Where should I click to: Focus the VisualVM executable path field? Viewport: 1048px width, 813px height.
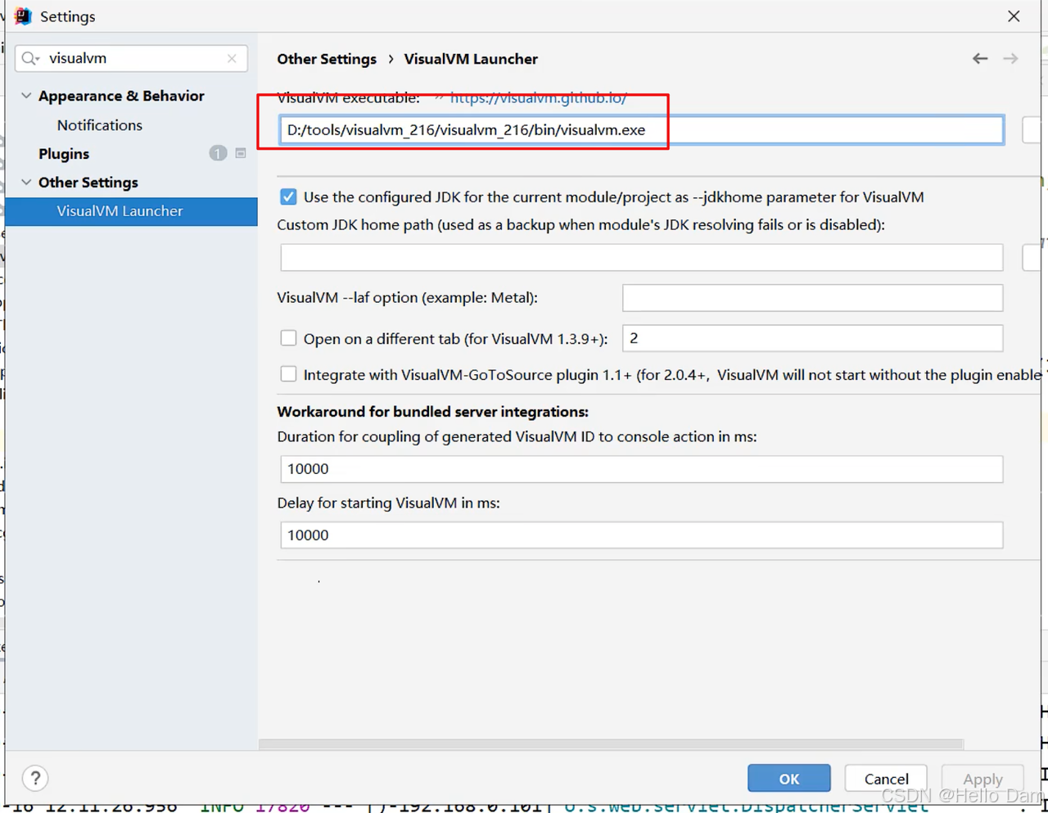[x=642, y=130]
